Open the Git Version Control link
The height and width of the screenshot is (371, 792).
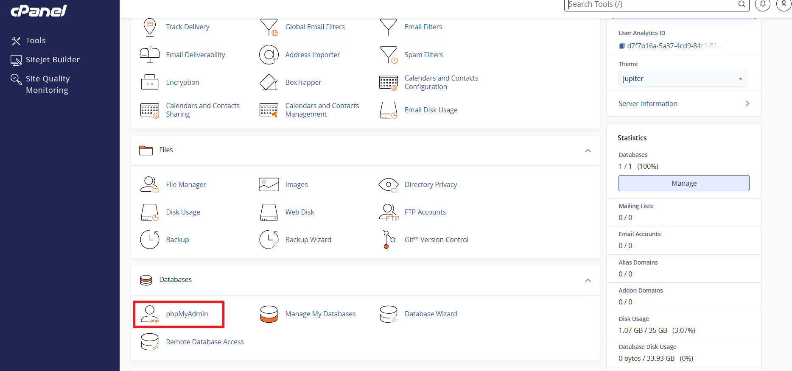pos(437,240)
